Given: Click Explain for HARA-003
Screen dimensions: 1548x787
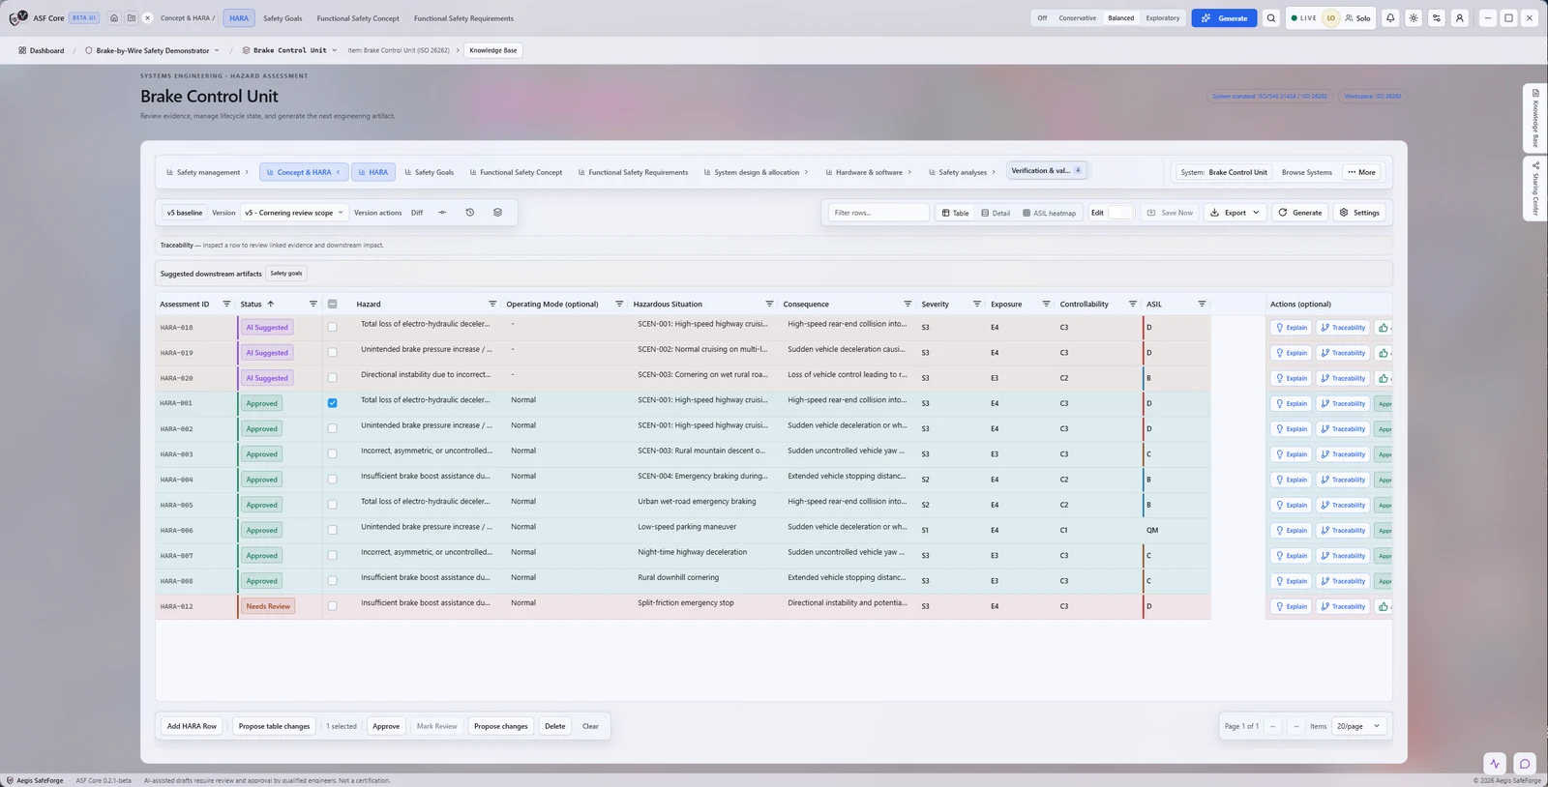Looking at the screenshot, I should point(1292,454).
